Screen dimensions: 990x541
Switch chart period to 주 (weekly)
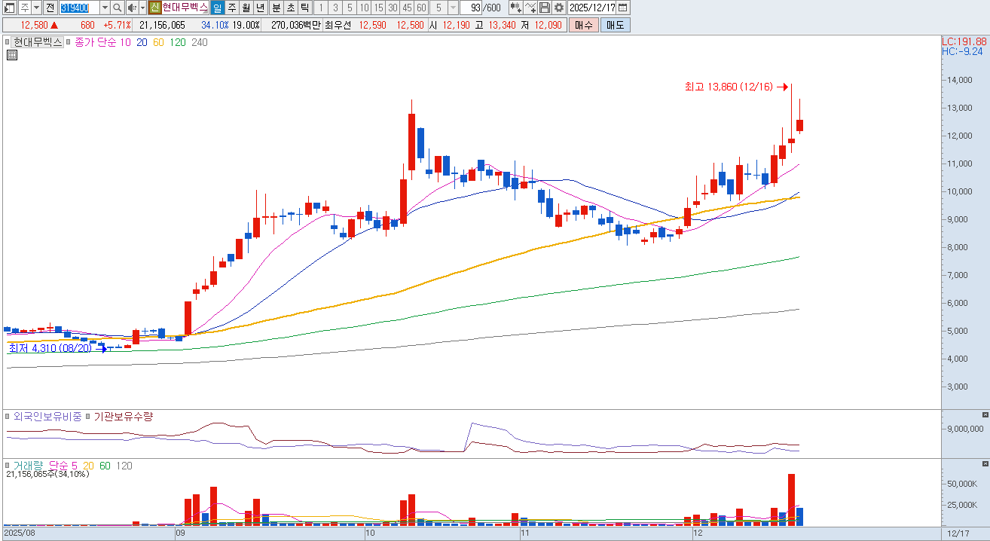tap(232, 8)
